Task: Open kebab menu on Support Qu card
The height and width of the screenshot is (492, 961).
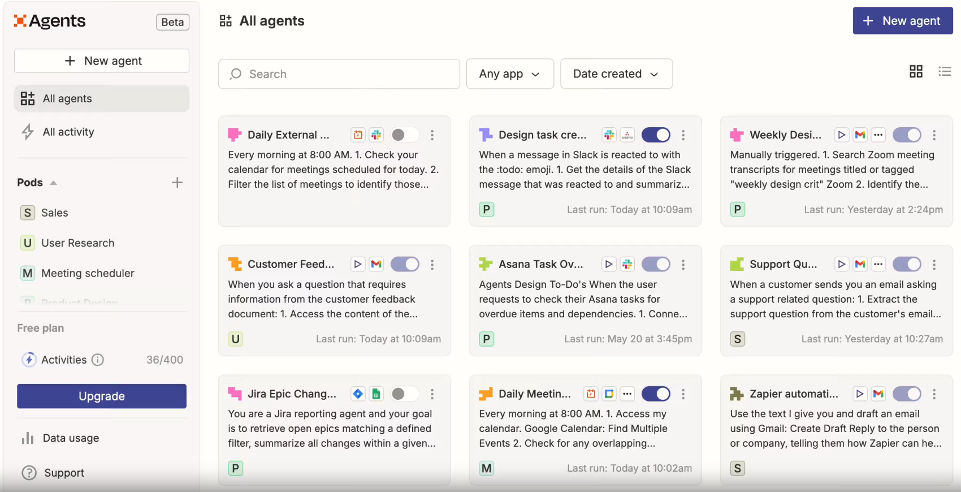Action: [934, 265]
